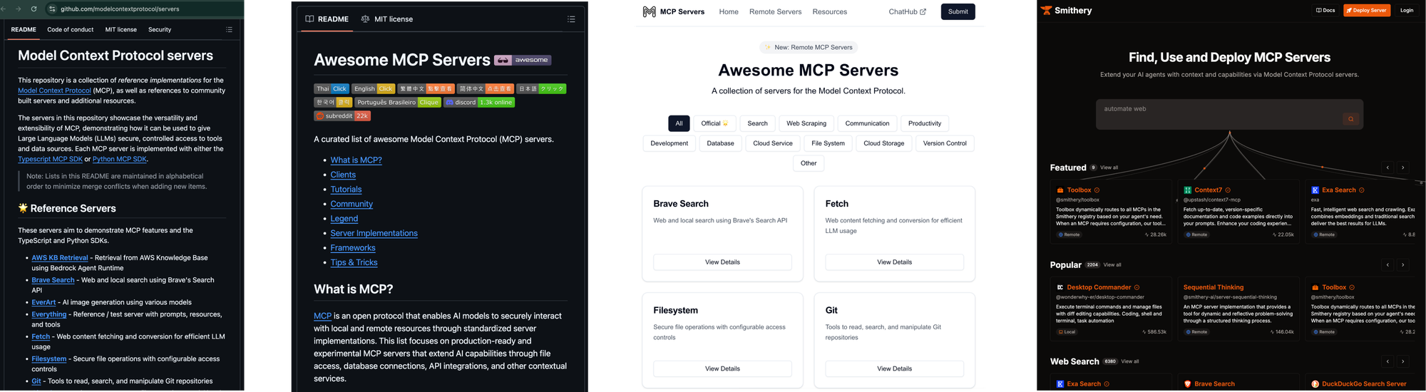1426x392 pixels.
Task: Show next Featured servers
Action: coord(1402,167)
